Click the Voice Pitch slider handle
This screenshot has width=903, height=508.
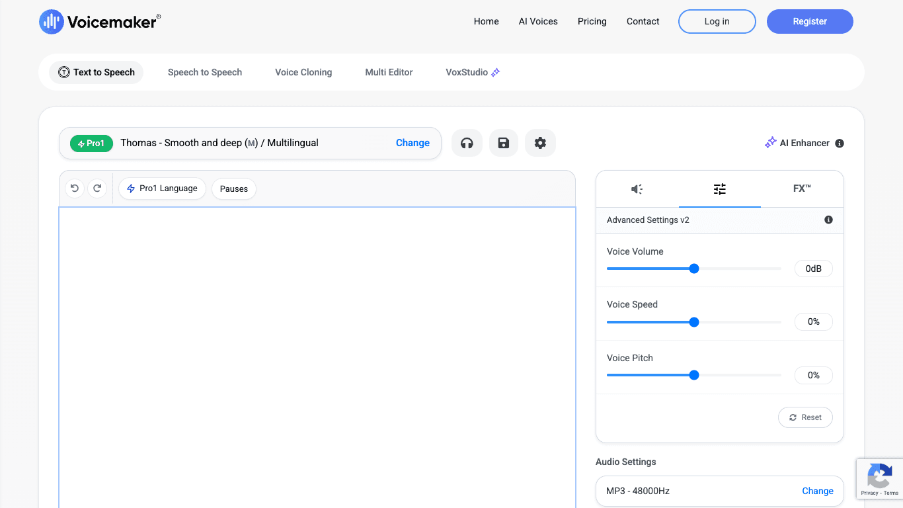coord(694,375)
